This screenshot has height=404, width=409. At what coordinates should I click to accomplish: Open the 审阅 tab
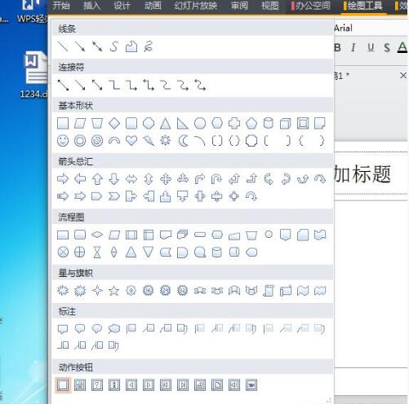[x=239, y=6]
